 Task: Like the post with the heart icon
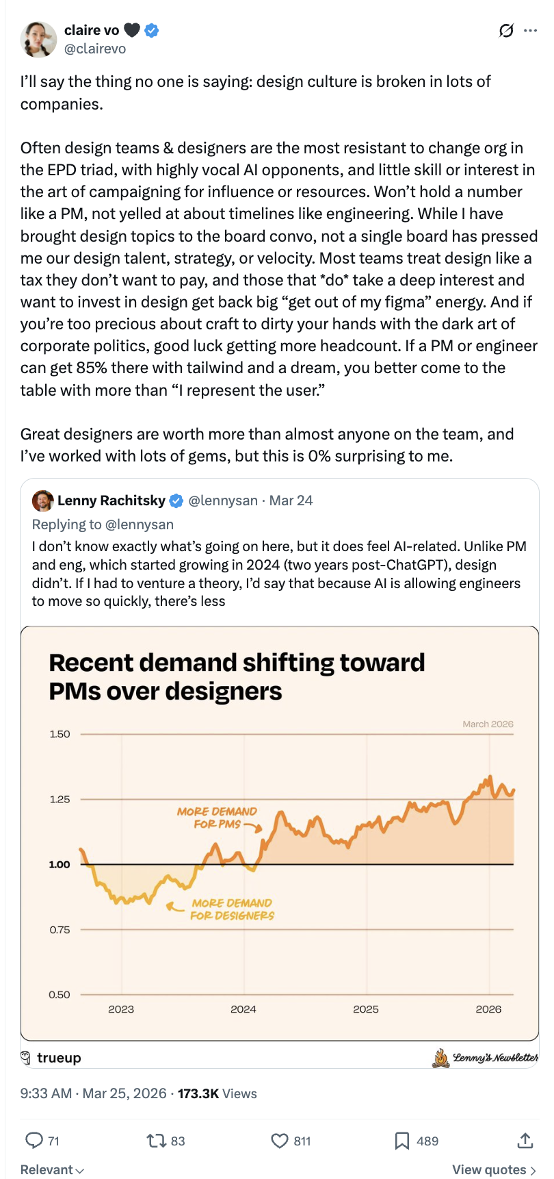point(279,1140)
